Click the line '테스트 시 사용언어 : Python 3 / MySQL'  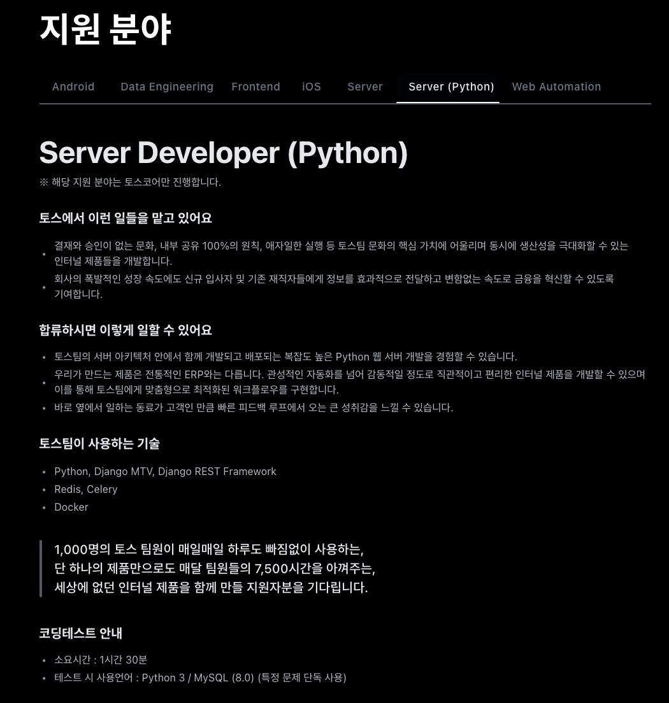coord(200,678)
